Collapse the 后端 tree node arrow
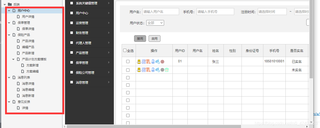 5,5
